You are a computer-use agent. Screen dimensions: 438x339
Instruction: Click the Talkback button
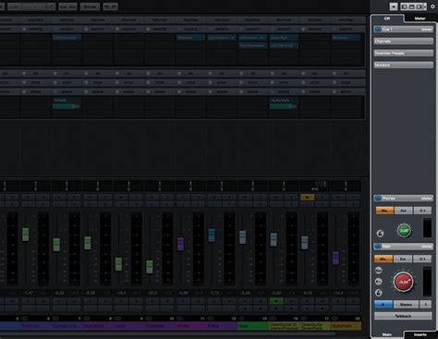tap(403, 316)
